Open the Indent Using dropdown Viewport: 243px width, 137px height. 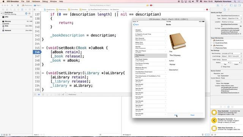pyautogui.click(x=231, y=60)
